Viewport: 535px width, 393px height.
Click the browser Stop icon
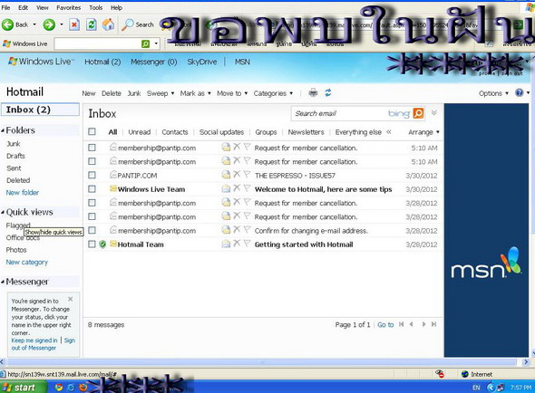74,24
